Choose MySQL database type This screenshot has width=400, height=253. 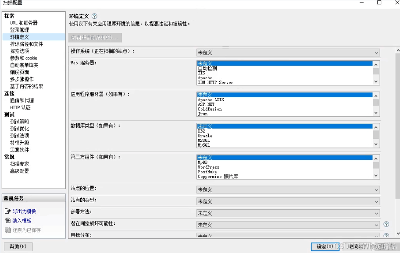point(204,145)
